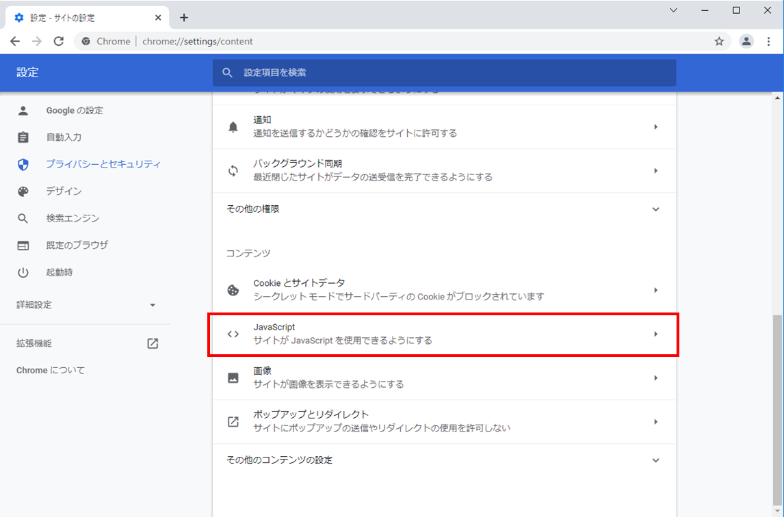Click the デザイン palette icon
This screenshot has height=517, width=784.
(23, 191)
